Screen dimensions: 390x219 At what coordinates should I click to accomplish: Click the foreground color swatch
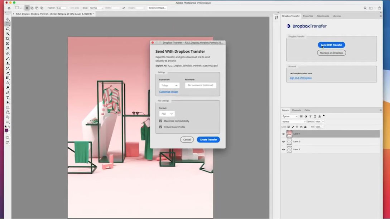6,130
